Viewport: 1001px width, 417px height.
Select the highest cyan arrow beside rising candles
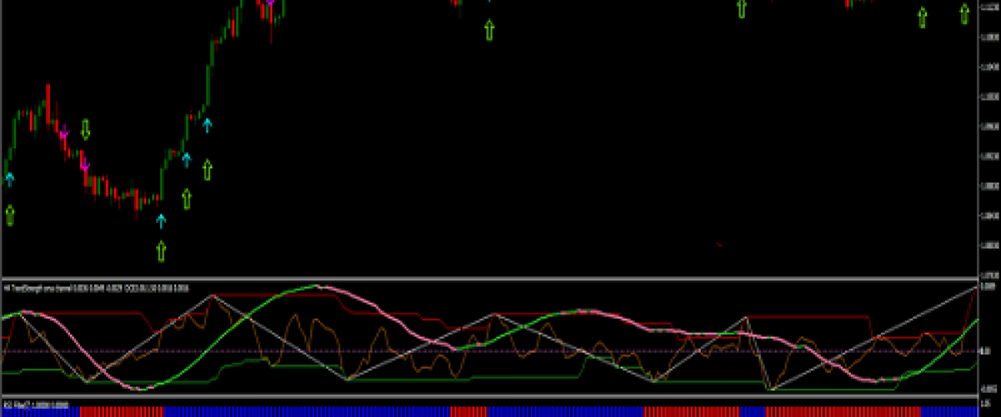[208, 125]
